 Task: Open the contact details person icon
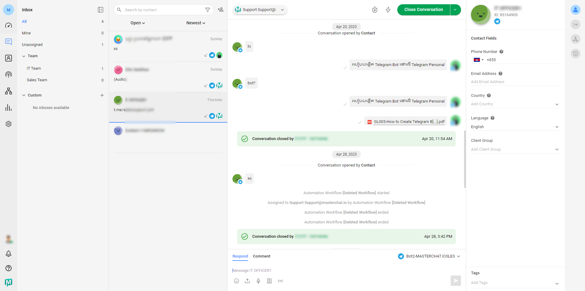coord(575,10)
